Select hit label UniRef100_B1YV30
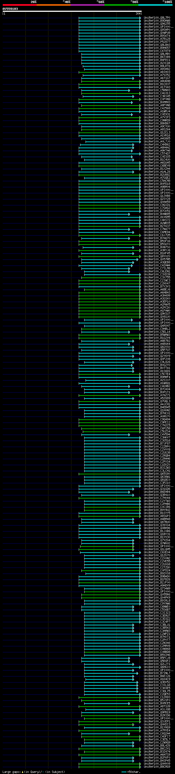 [x=157, y=538]
